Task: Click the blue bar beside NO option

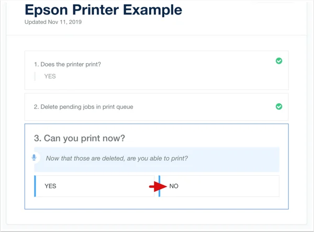Action: (160, 186)
